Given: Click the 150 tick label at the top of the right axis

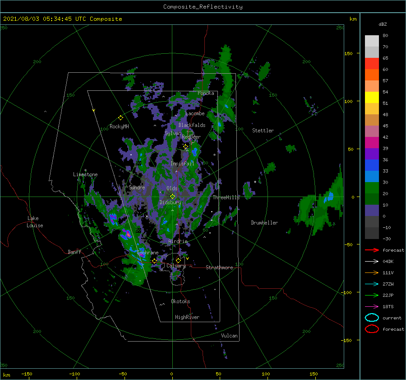Looking at the screenshot, I should (x=348, y=53).
